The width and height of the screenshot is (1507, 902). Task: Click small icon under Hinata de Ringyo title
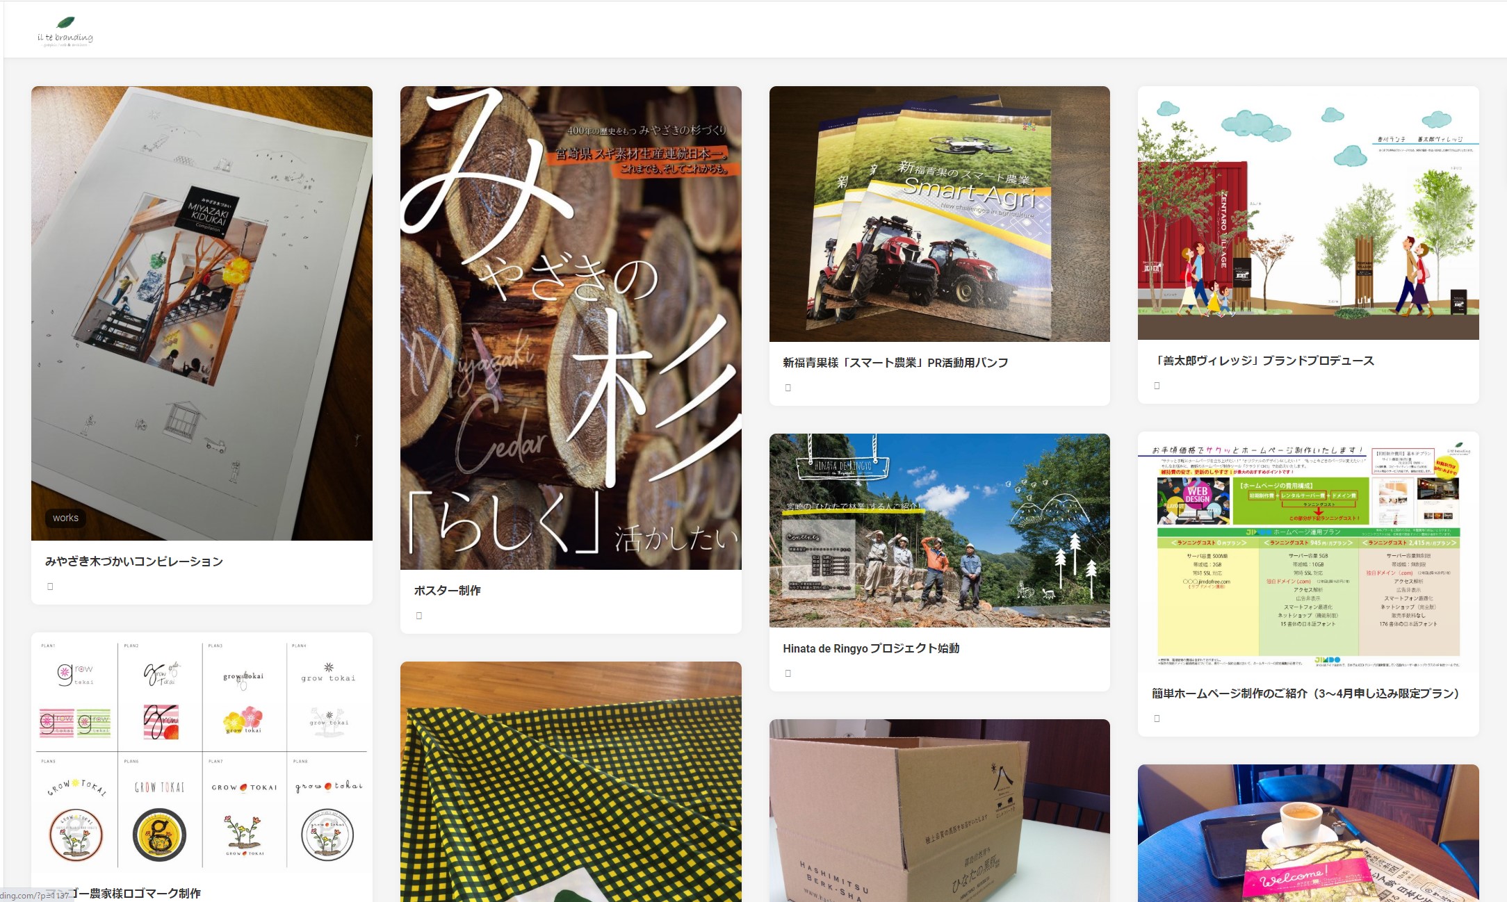[x=788, y=673]
